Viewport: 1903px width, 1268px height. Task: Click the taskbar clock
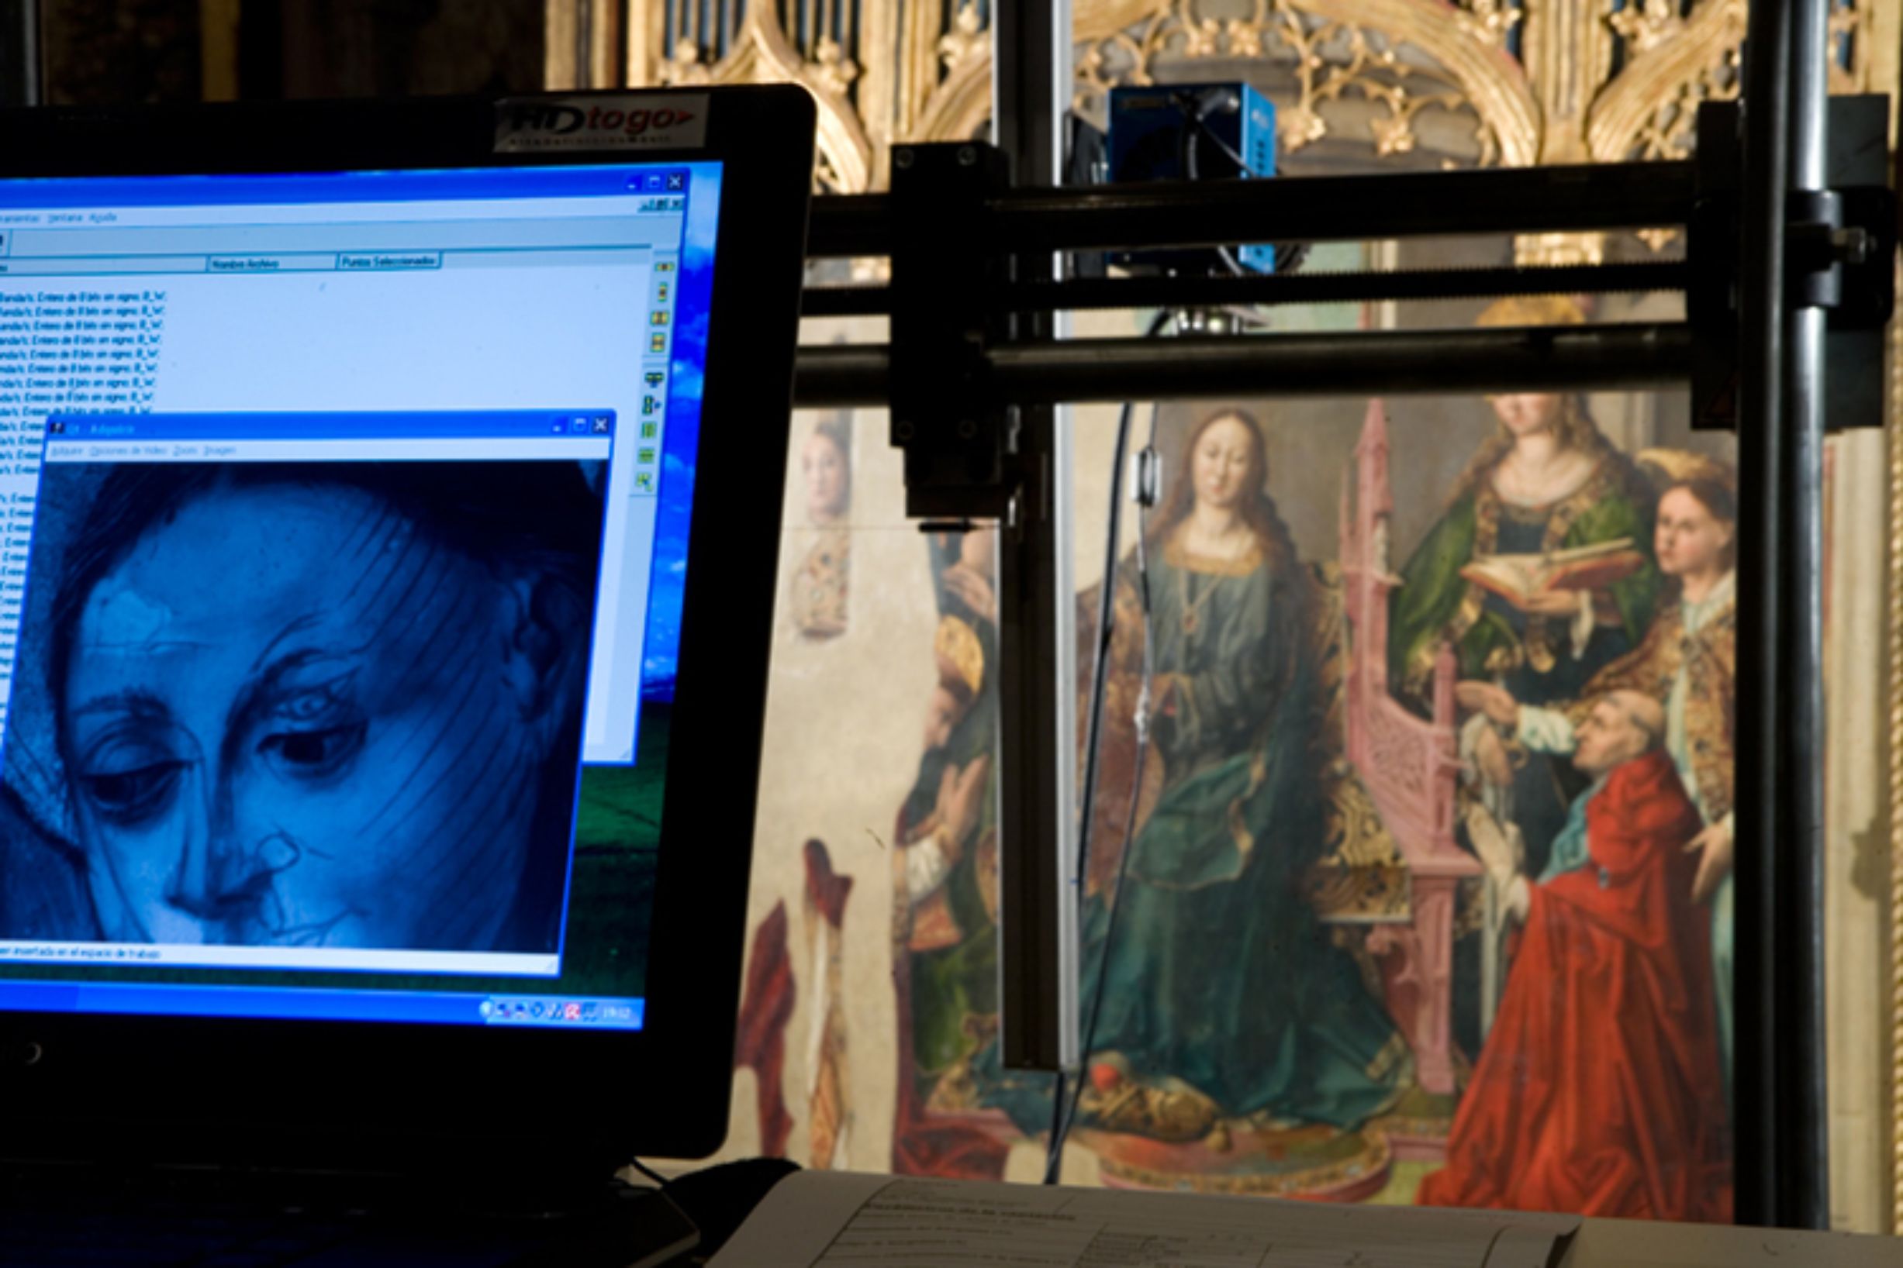click(x=616, y=1014)
